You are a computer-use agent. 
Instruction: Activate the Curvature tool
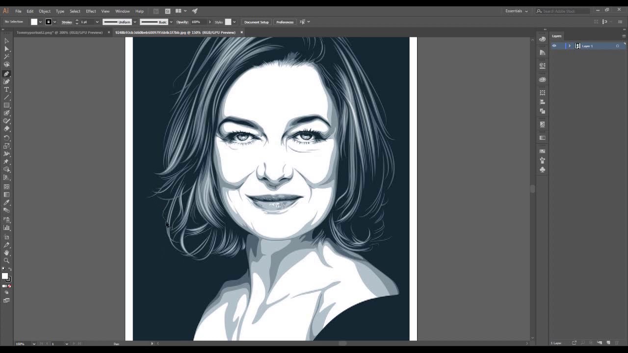pos(6,81)
